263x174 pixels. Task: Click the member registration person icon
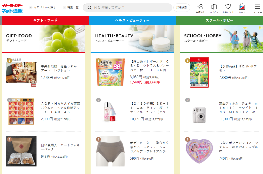(x=200, y=7)
